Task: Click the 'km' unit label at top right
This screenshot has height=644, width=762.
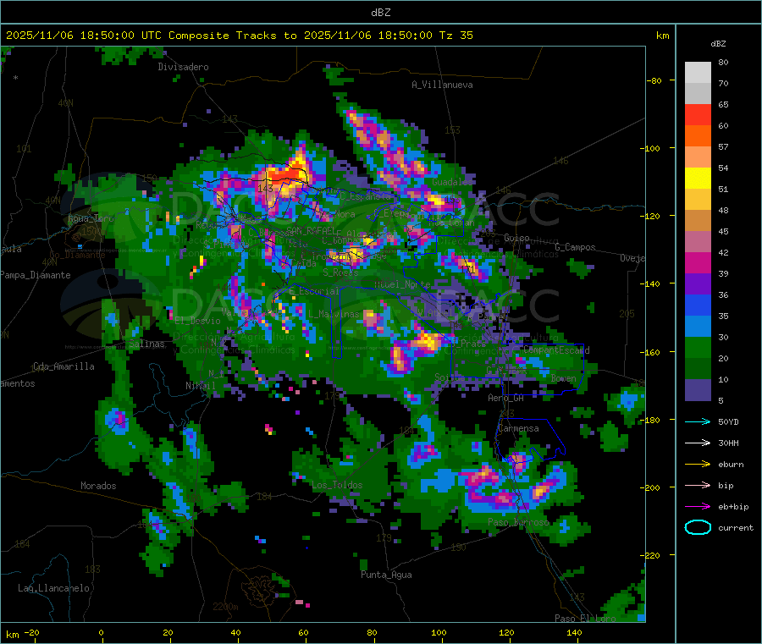Action: (662, 36)
